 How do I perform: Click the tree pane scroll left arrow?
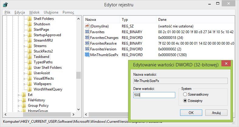[x=5, y=114]
